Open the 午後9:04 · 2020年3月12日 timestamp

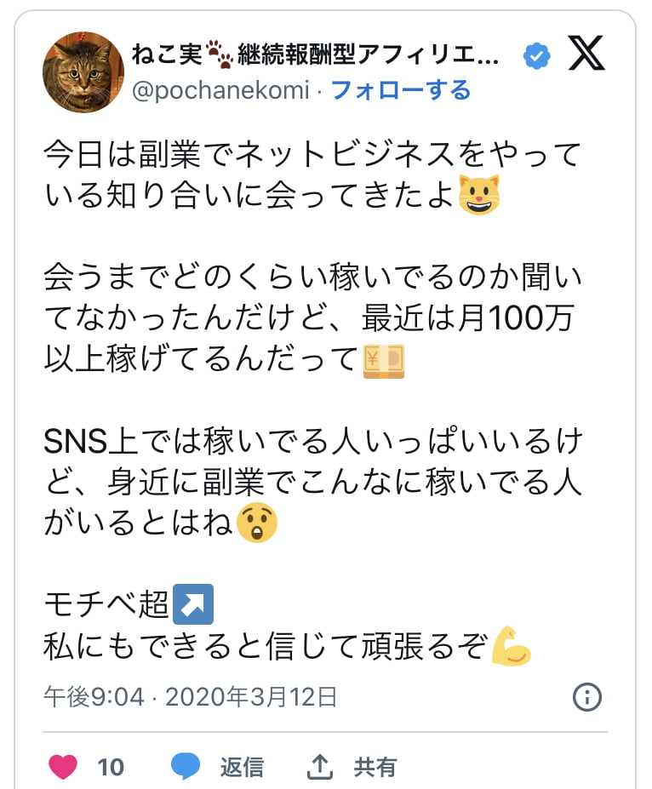[x=191, y=698]
